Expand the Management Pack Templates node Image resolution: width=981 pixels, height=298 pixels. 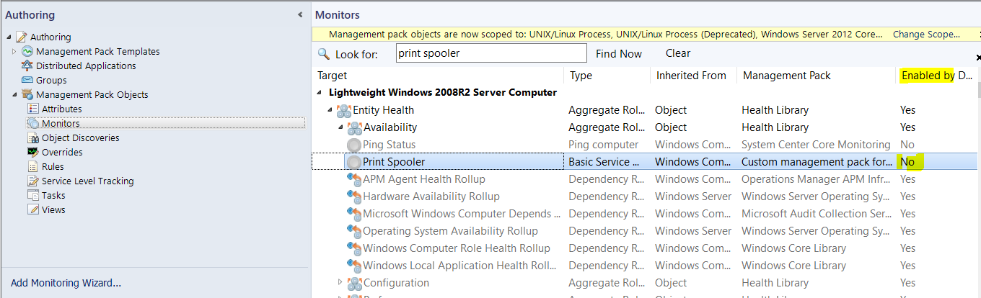(x=14, y=51)
